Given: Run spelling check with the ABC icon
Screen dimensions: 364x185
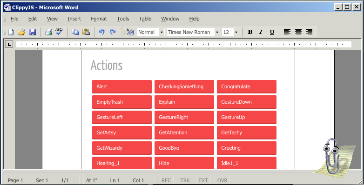Looking at the screenshot, I should coord(59,32).
